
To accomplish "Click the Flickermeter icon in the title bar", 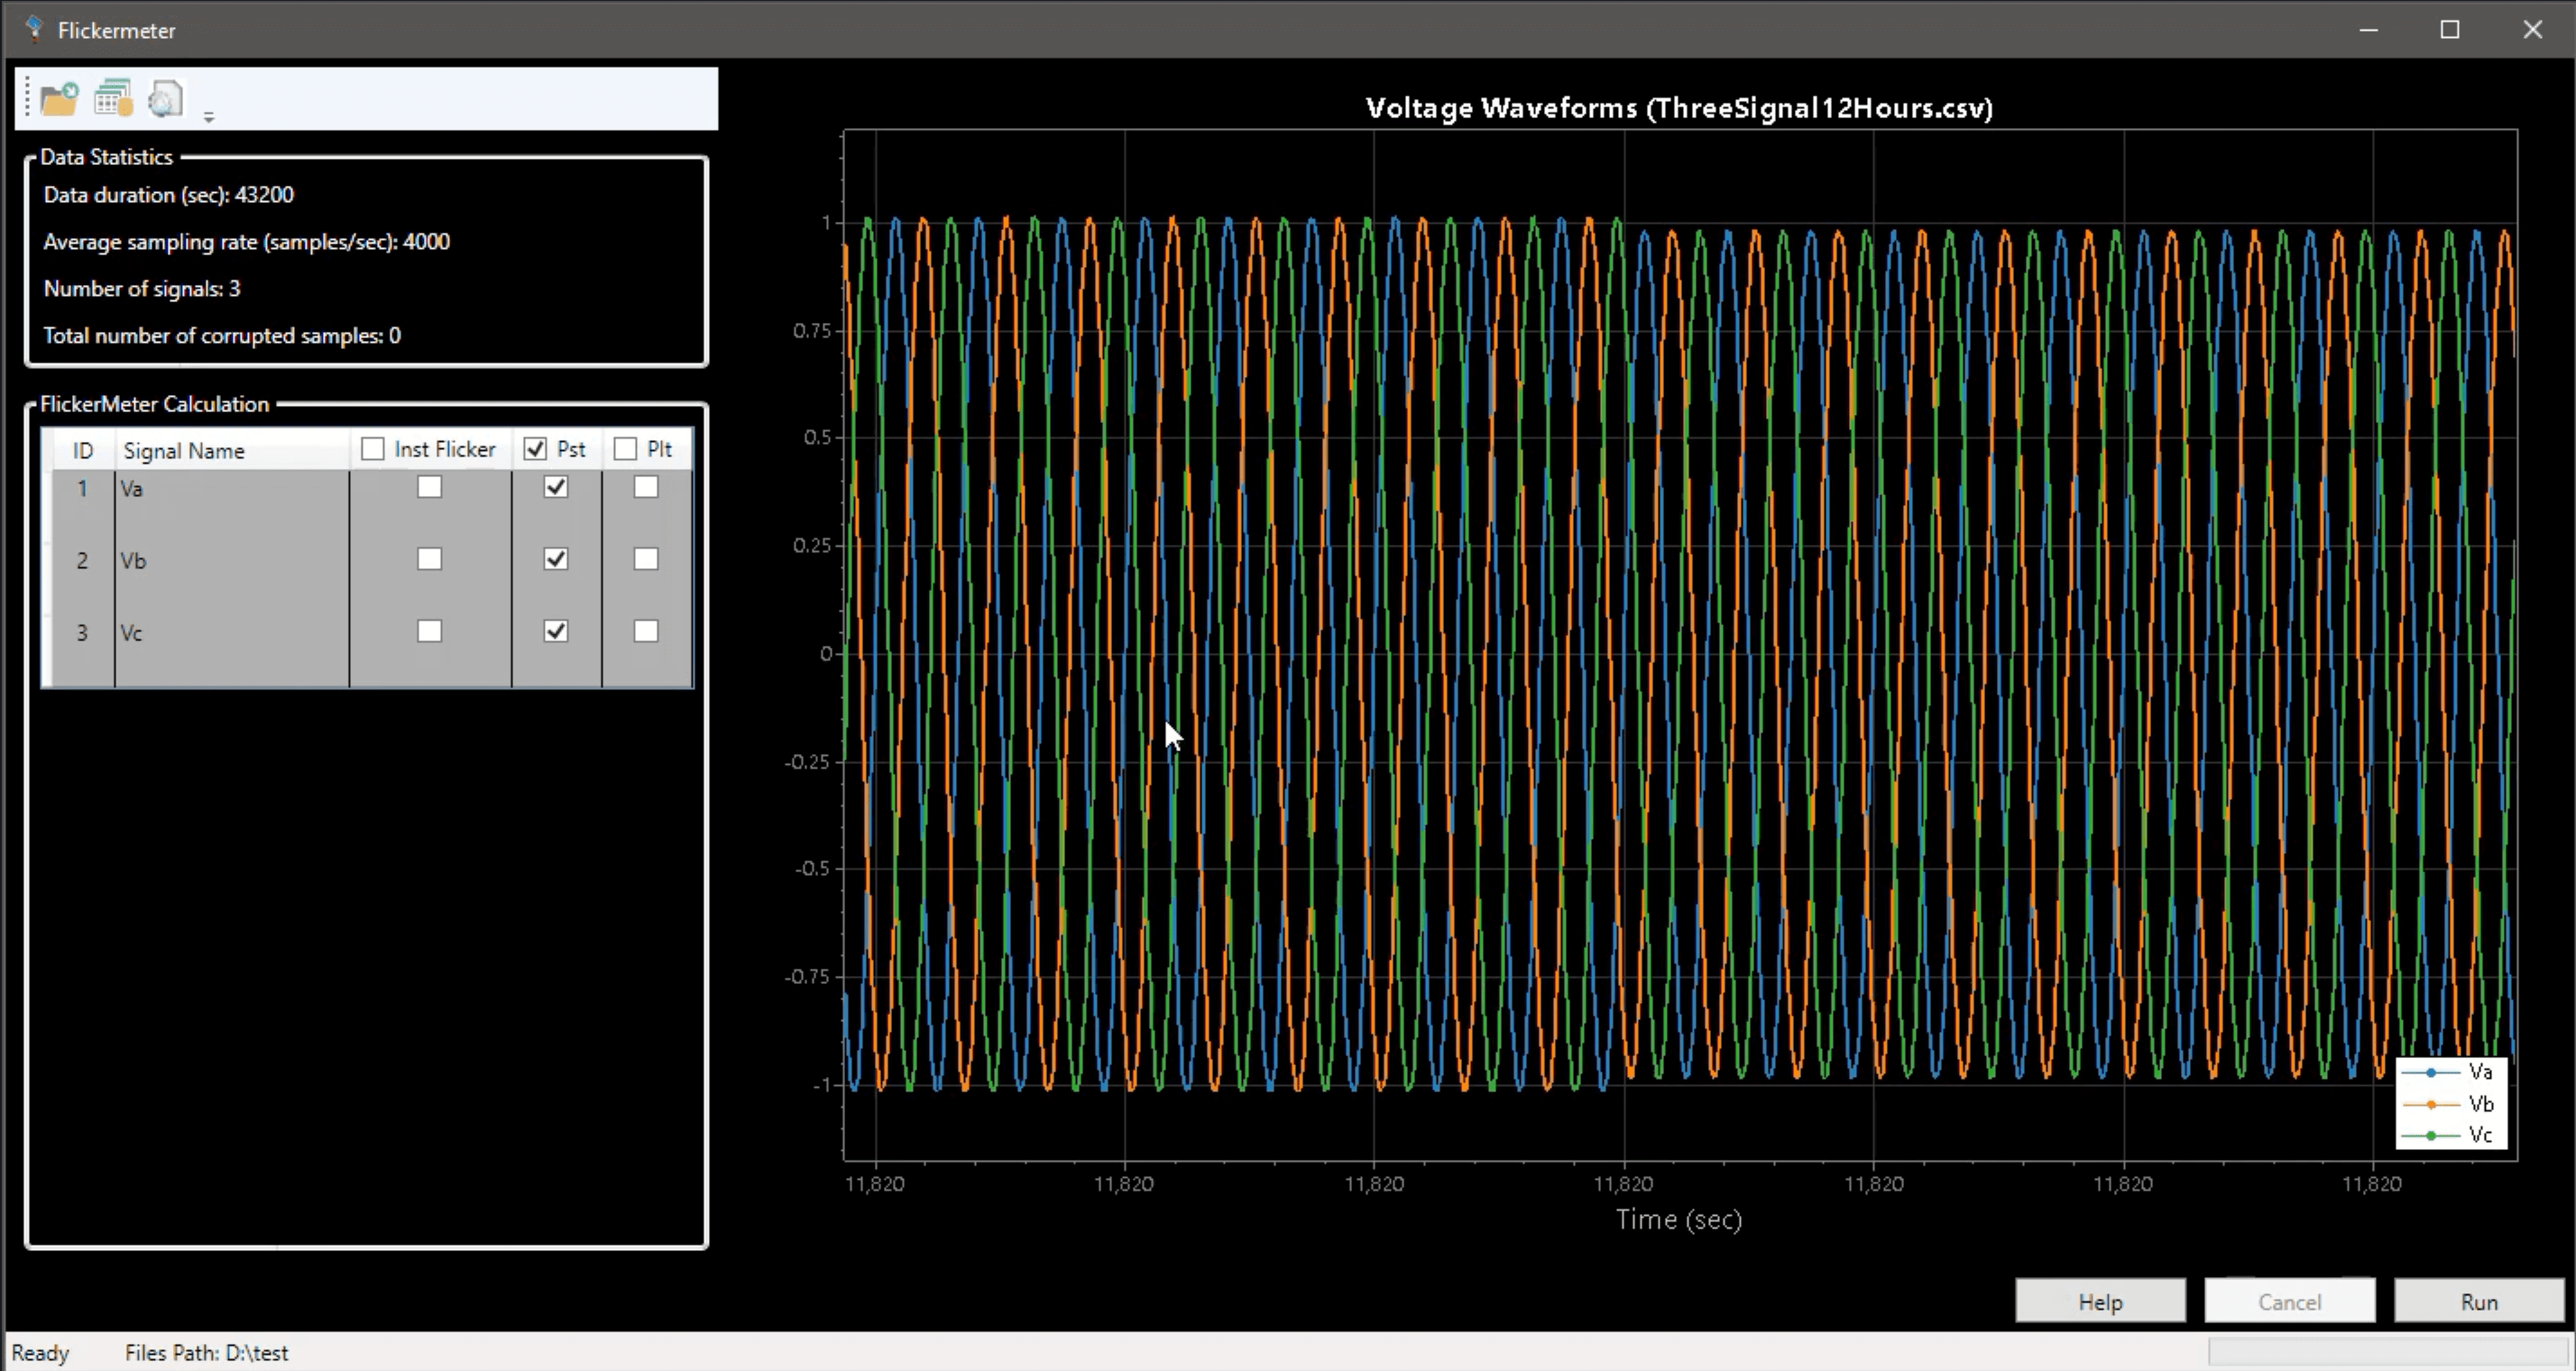I will coord(34,29).
